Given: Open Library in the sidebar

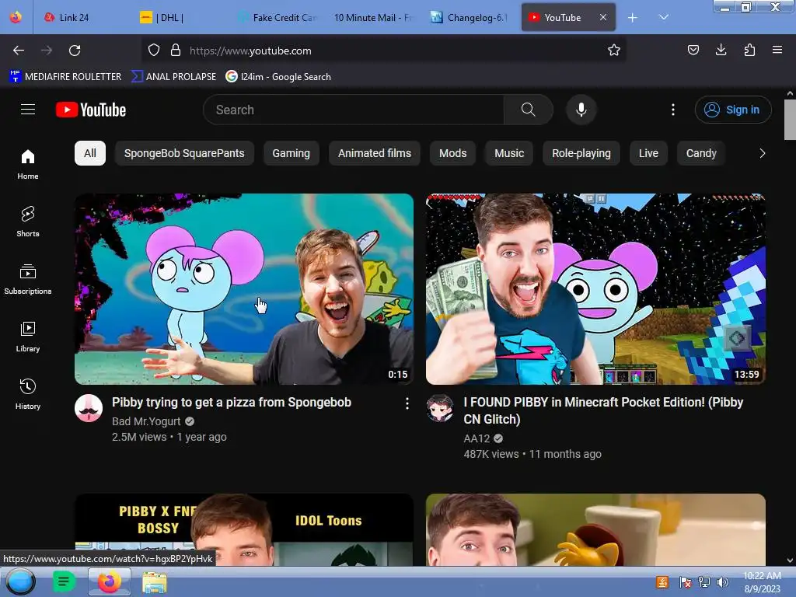Looking at the screenshot, I should pyautogui.click(x=28, y=337).
